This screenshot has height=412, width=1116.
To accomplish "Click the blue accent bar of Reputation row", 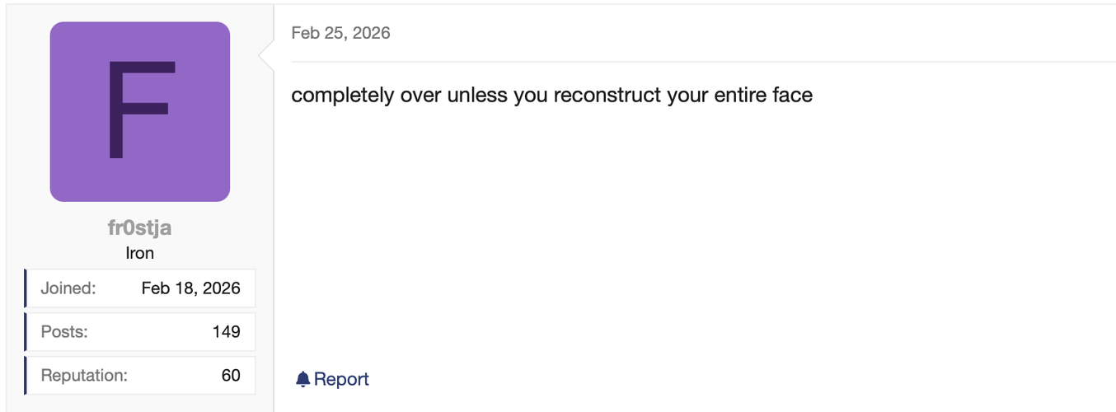I will coord(26,376).
